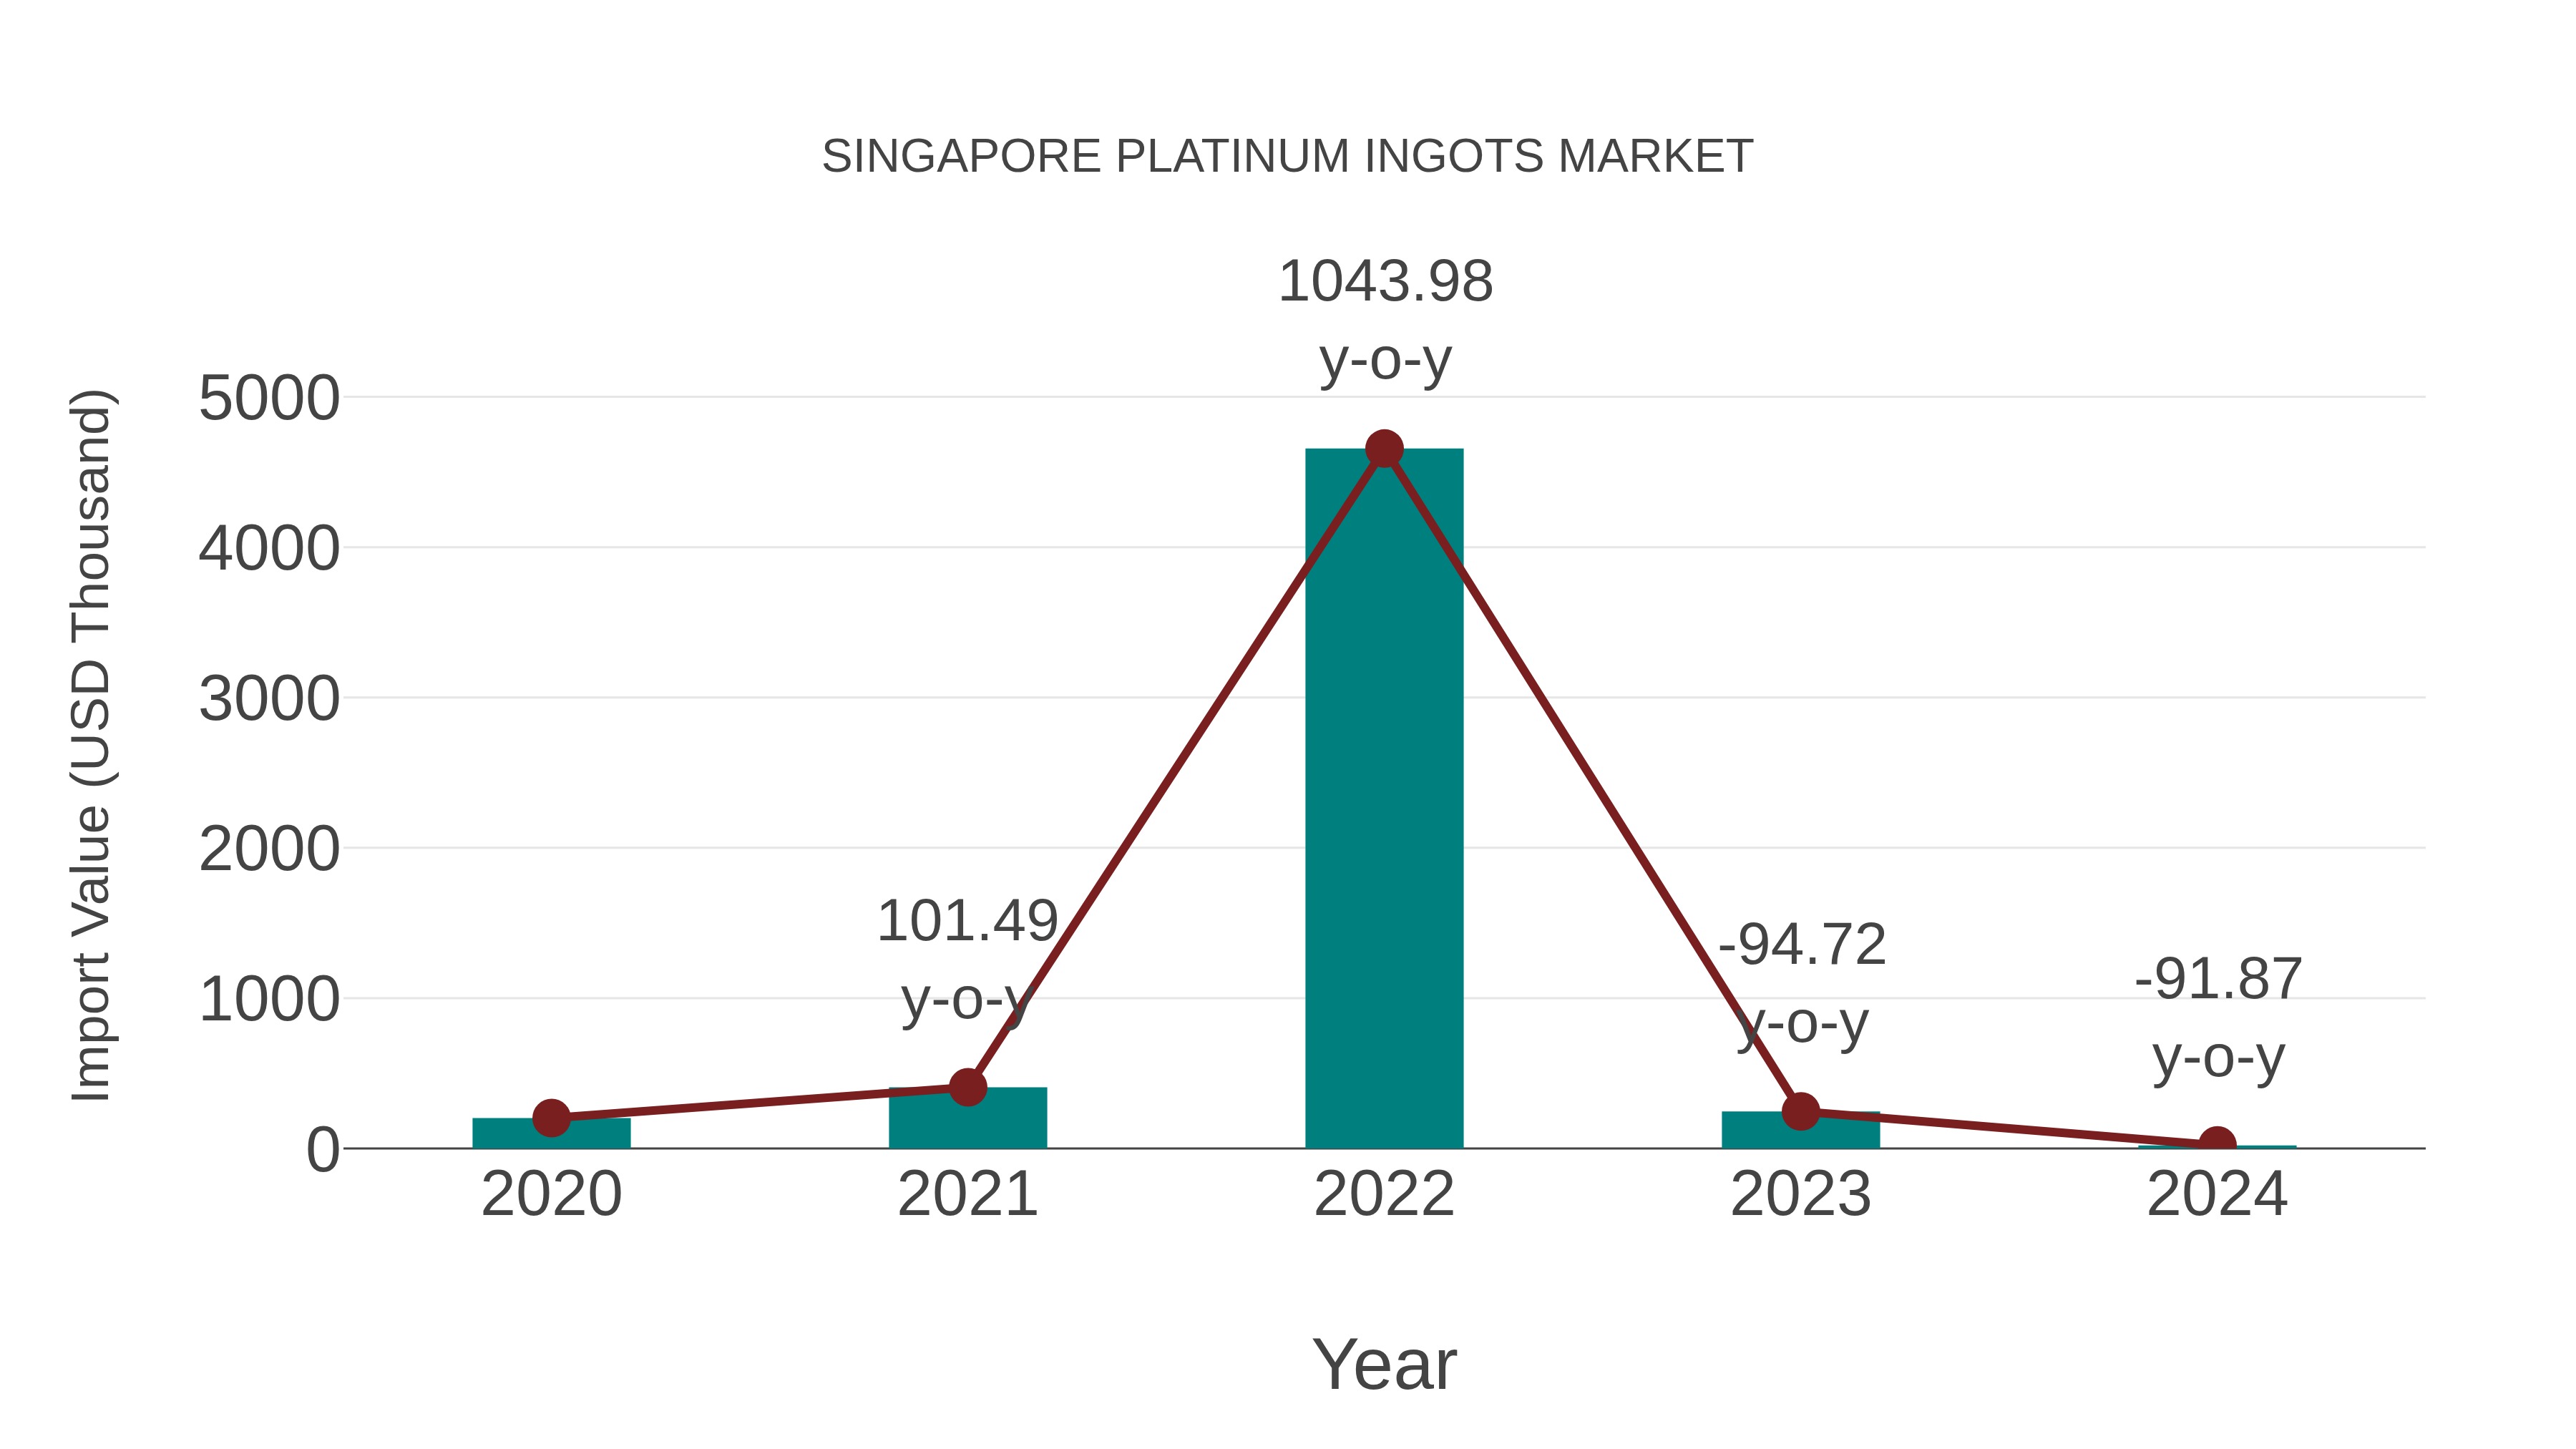Select the 2023 teal bar
Screen dimensions: 2576x1449
tap(1800, 1130)
